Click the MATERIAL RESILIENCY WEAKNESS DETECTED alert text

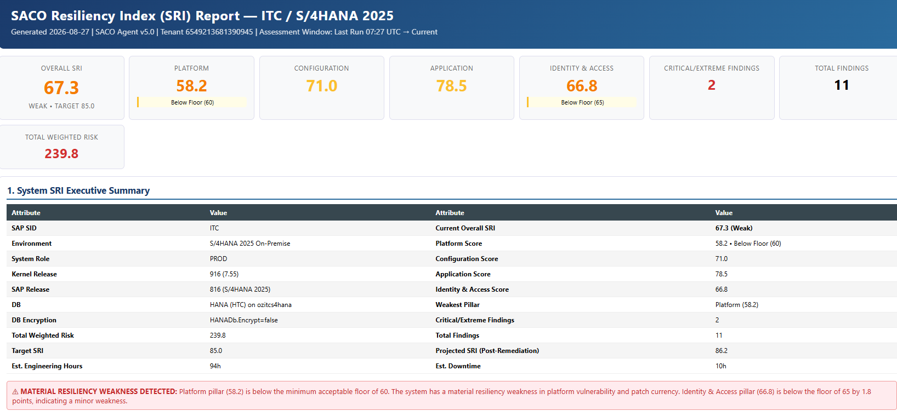[99, 392]
